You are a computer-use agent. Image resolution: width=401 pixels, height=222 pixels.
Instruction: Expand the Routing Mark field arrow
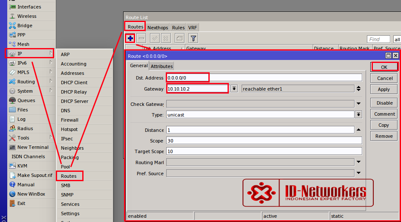pyautogui.click(x=358, y=162)
